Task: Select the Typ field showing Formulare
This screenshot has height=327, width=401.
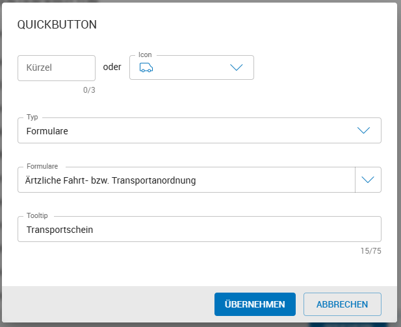Action: (x=200, y=130)
